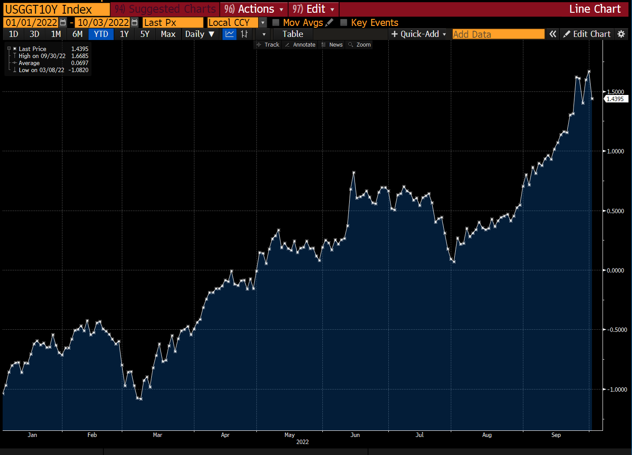This screenshot has height=455, width=632.
Task: Open the Quick-Add dropdown
Action: pyautogui.click(x=418, y=34)
